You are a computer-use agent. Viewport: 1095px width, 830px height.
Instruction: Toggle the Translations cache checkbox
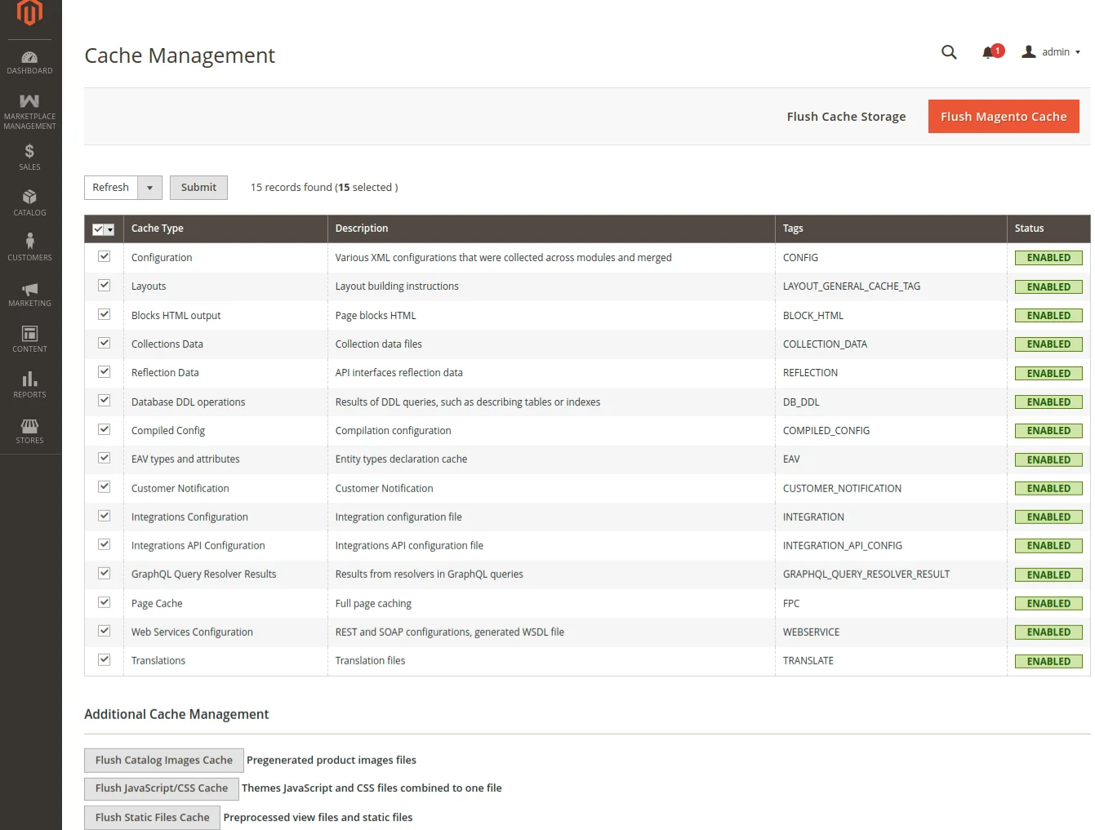click(104, 659)
